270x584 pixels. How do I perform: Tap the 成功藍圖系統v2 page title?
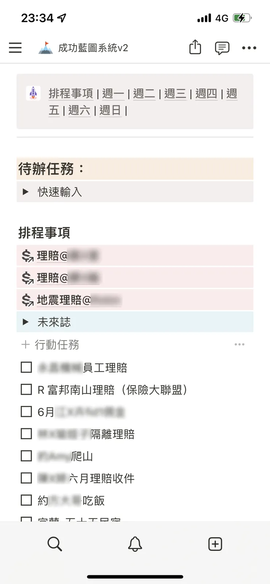93,48
